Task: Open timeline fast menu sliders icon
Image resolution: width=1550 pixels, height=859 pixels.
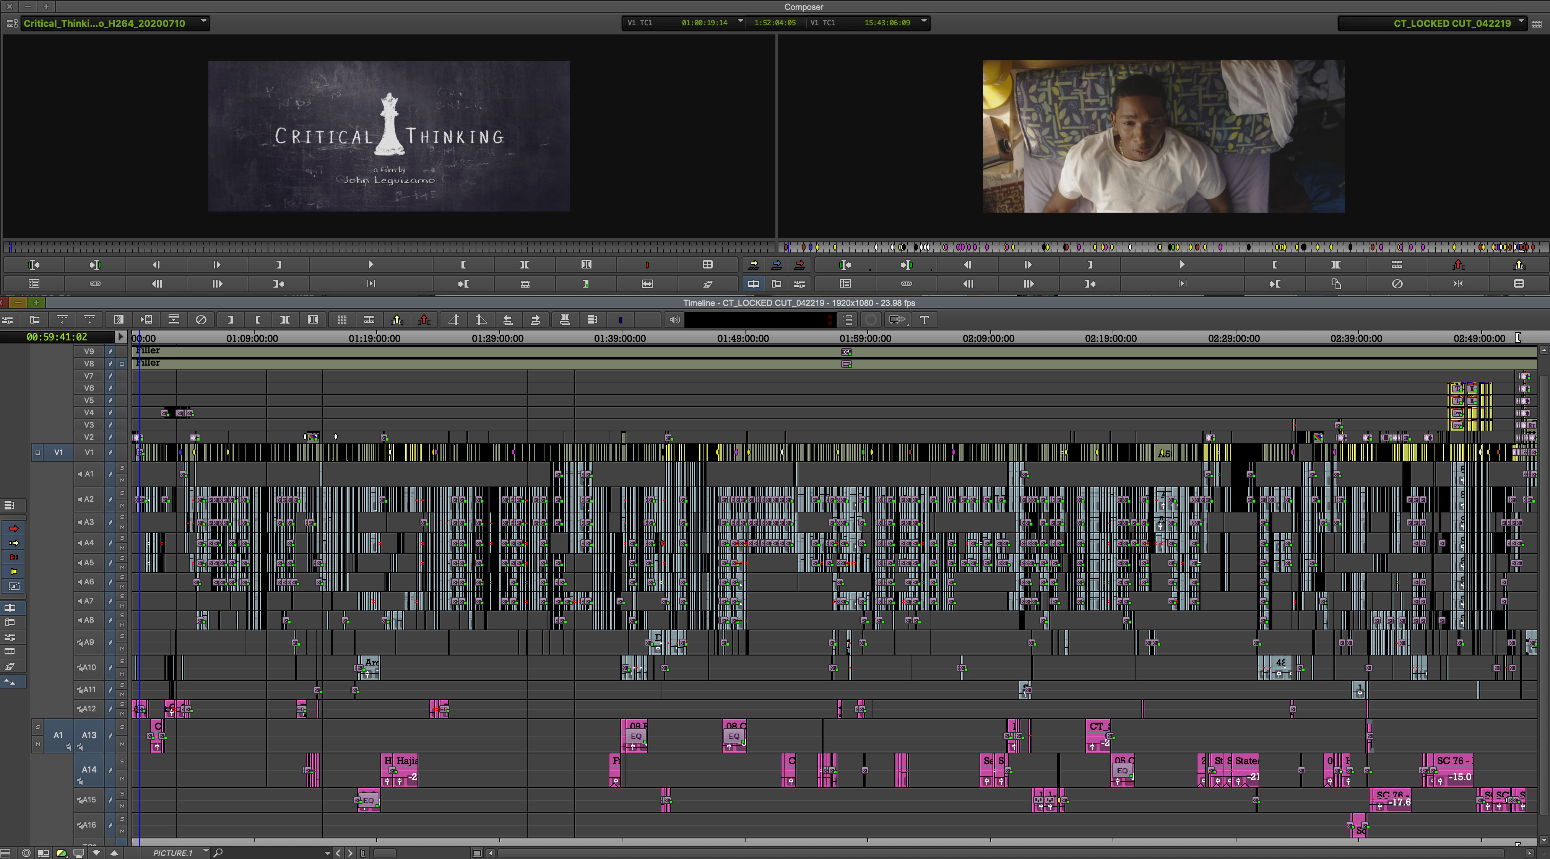Action: click(8, 320)
